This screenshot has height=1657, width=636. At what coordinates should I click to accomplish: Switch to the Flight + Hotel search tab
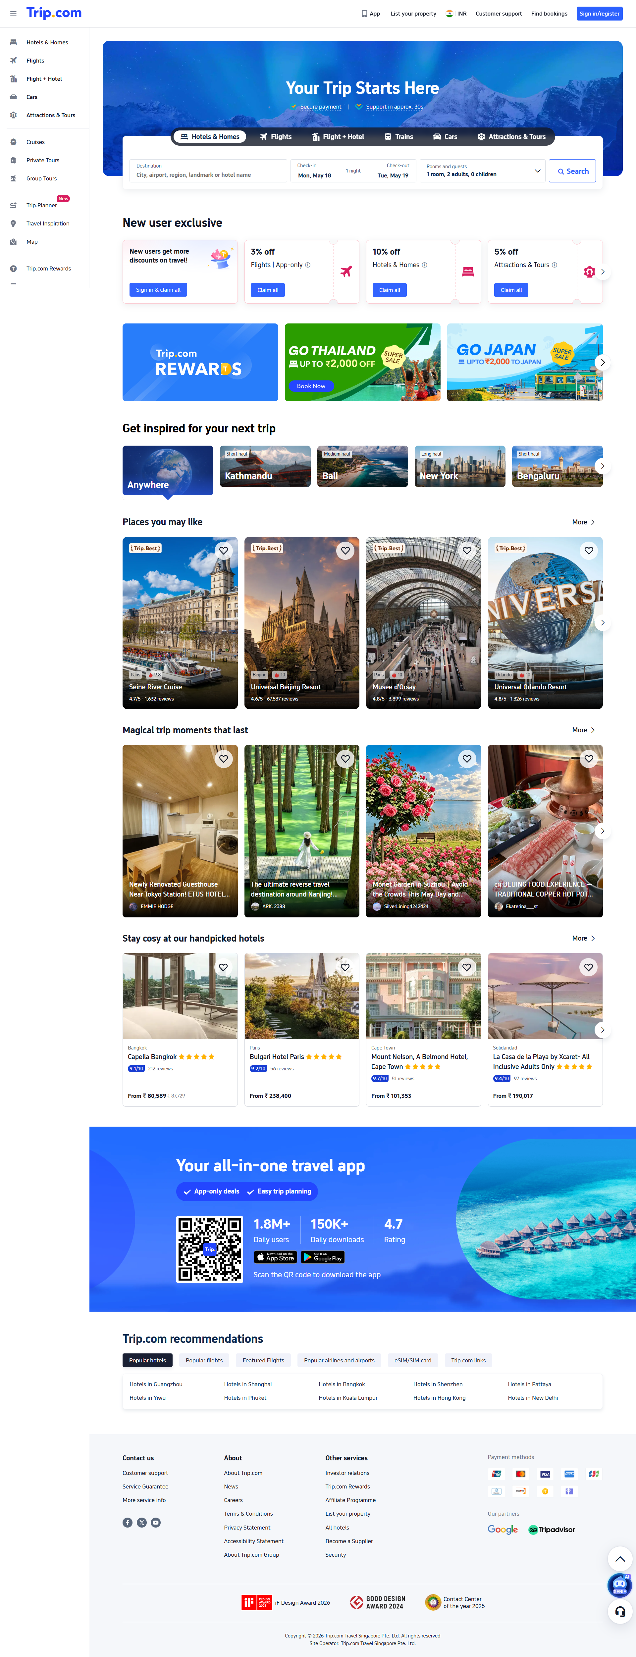[338, 137]
